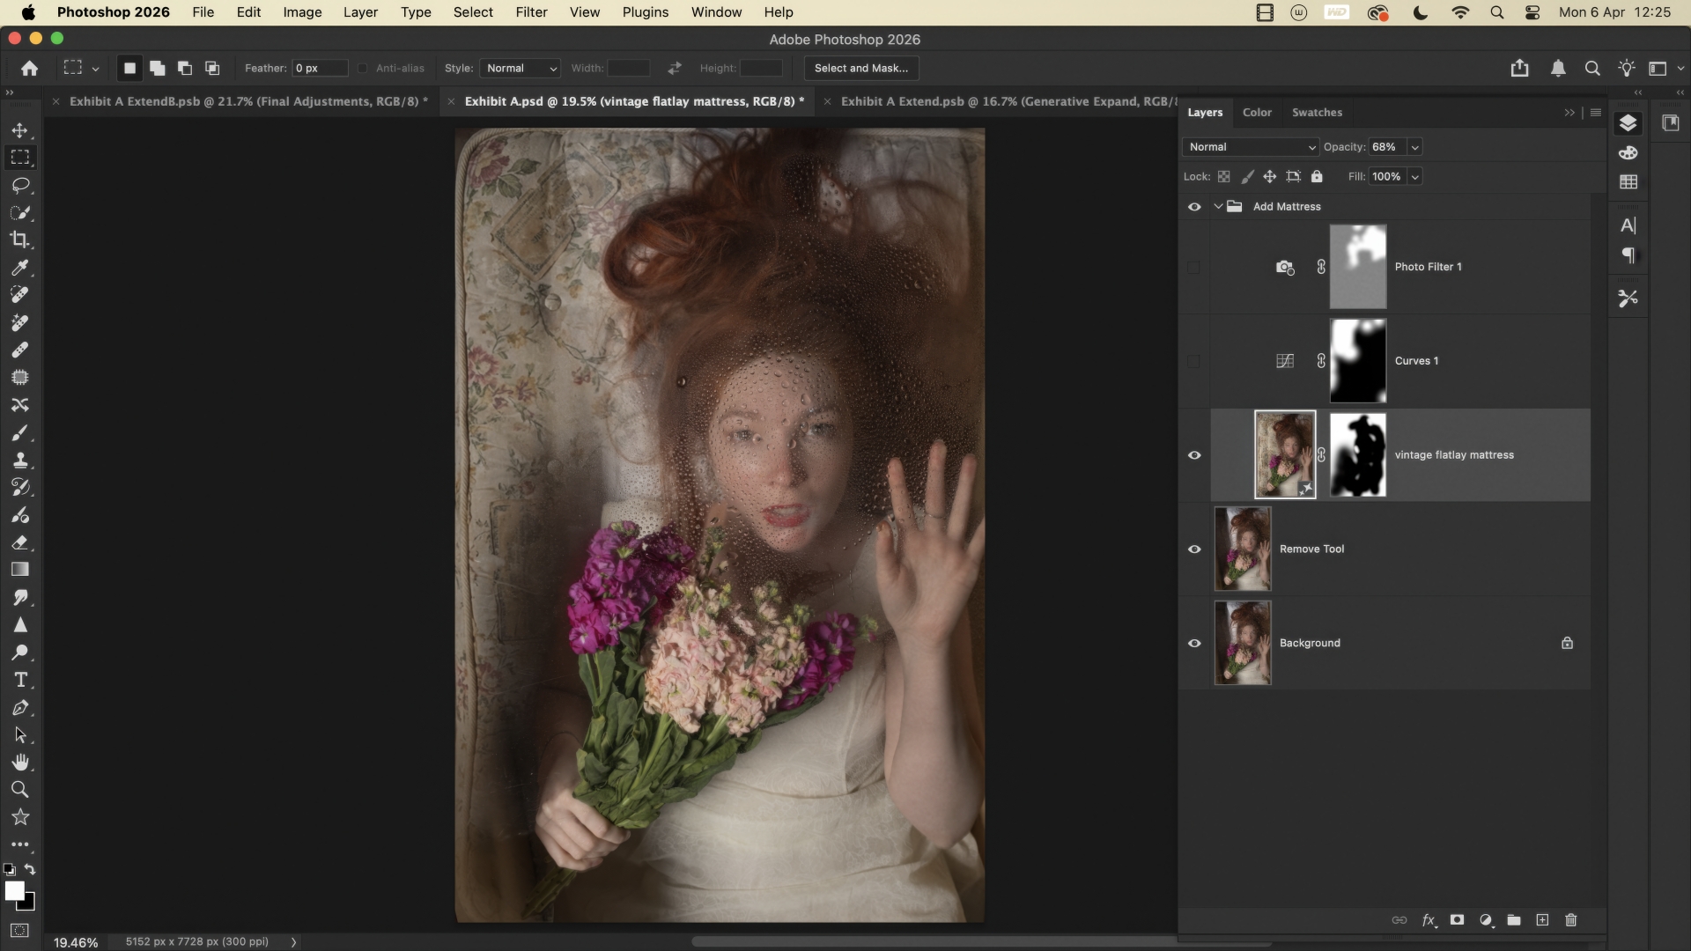Open the layer blend mode dropdown
Viewport: 1691px width, 951px height.
pos(1251,147)
